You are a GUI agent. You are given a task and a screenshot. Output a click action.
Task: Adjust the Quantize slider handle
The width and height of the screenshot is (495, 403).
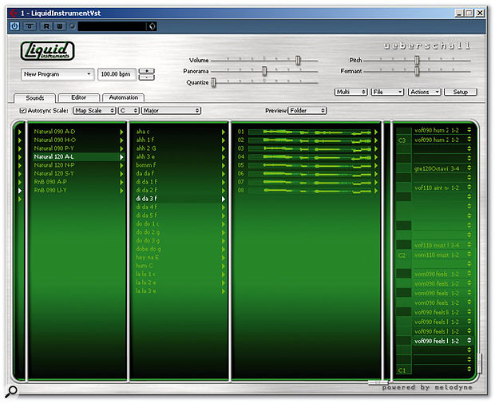[x=213, y=82]
